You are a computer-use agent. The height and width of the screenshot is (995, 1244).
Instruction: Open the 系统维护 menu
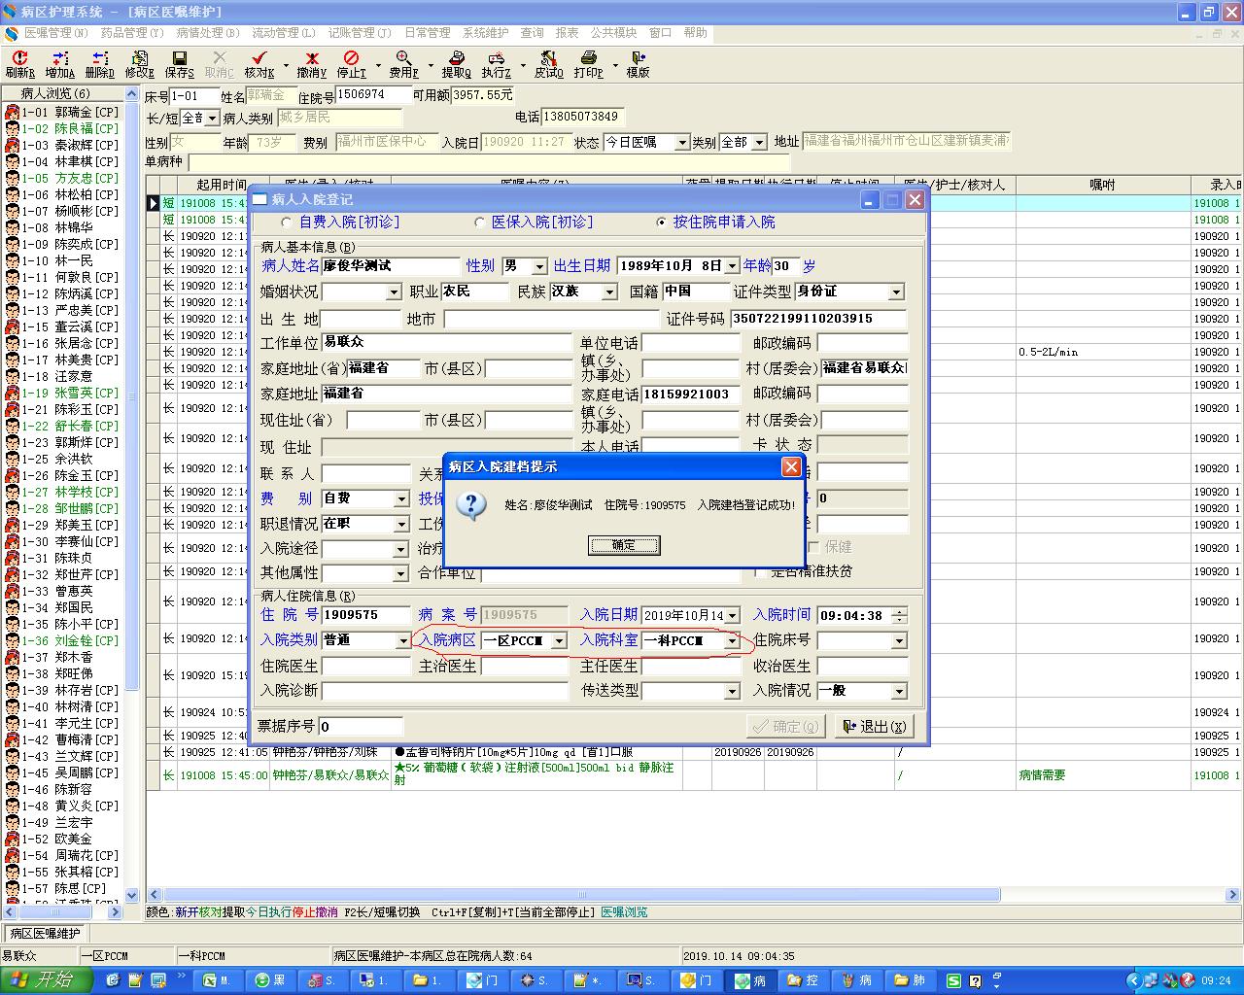tap(485, 33)
